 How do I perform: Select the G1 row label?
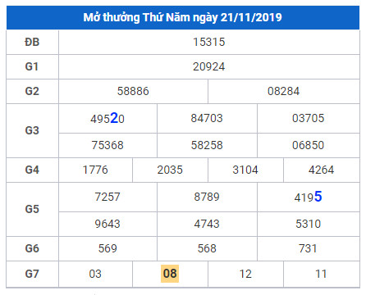click(32, 66)
